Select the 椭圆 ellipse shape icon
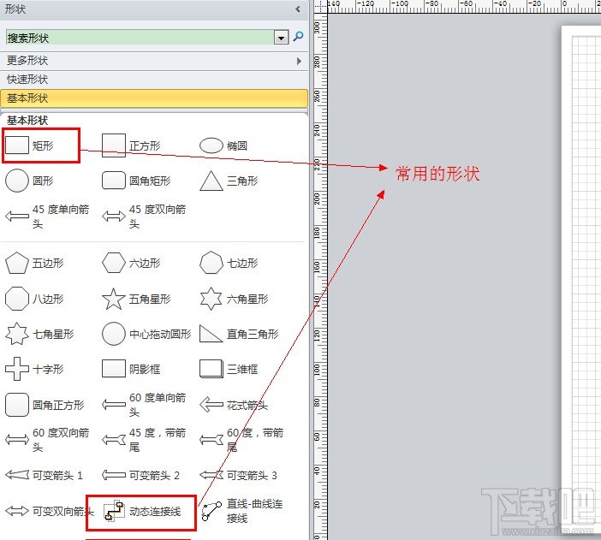601x540 pixels. coord(211,145)
